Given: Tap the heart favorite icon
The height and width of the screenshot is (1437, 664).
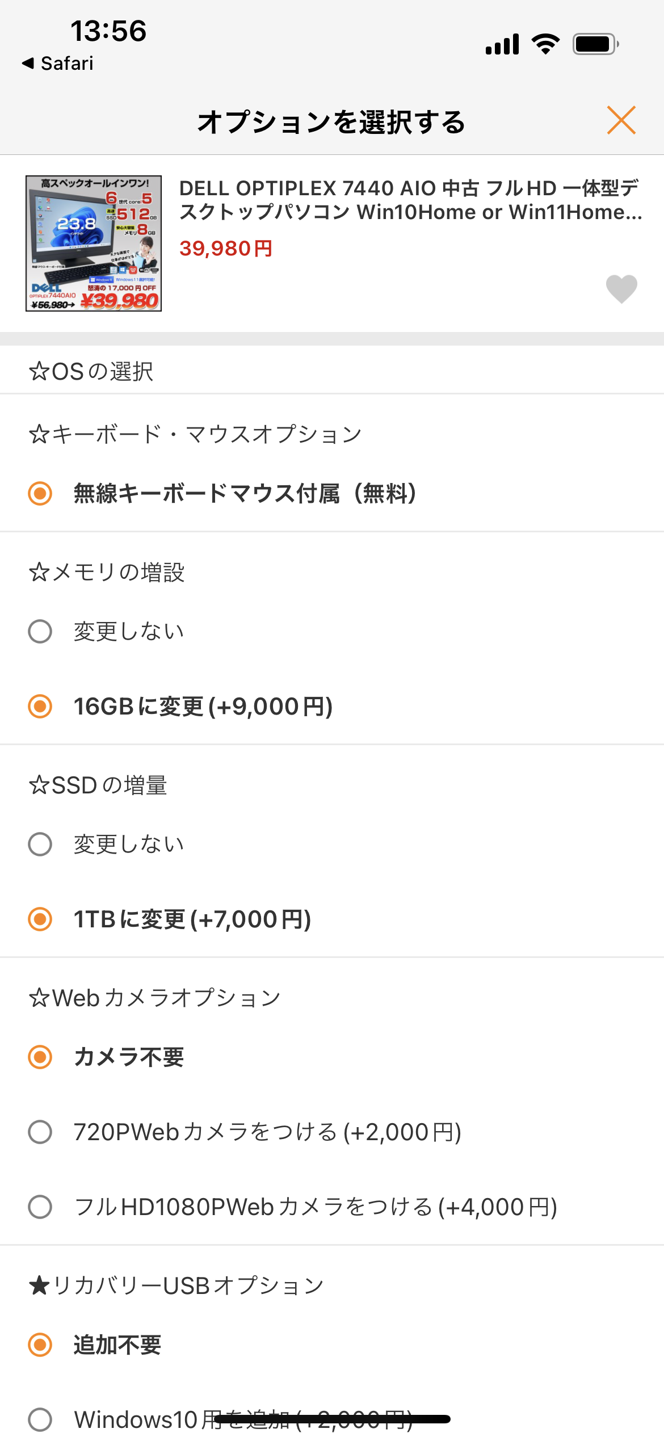Looking at the screenshot, I should point(621,289).
